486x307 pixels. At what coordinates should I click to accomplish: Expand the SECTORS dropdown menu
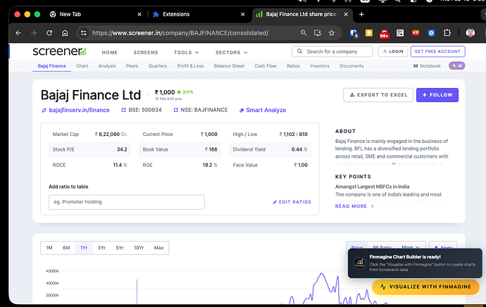[232, 52]
